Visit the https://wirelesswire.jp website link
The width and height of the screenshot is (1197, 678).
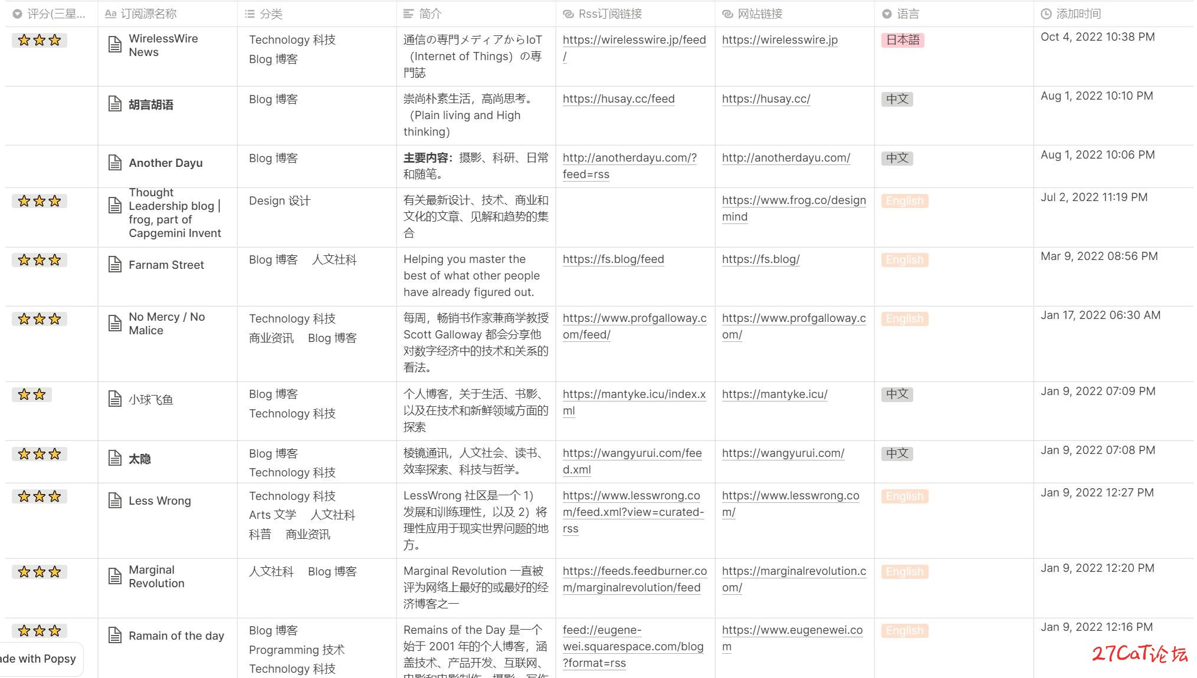(x=779, y=40)
